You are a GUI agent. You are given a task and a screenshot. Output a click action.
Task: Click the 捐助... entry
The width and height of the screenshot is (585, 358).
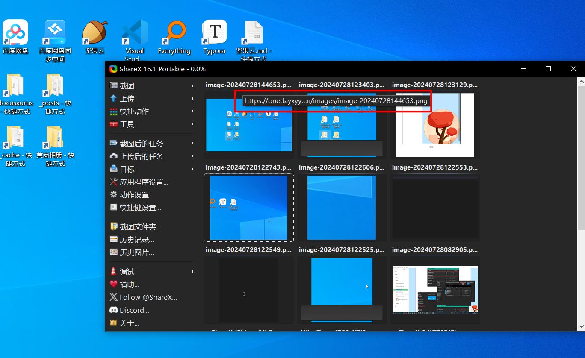pos(129,285)
